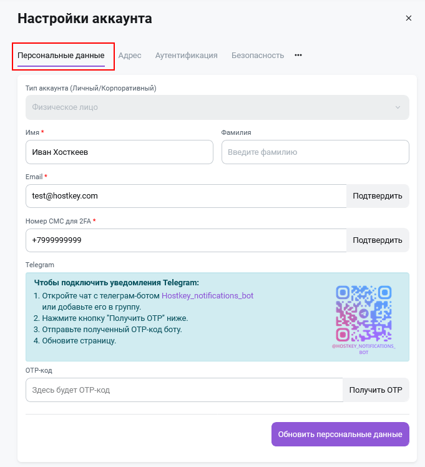Click Подтвердить next to the email field
The width and height of the screenshot is (425, 467).
(378, 196)
